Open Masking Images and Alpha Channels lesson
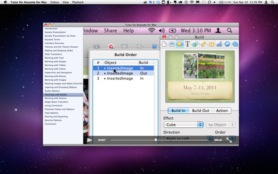This screenshot has height=174, width=278. coord(64,84)
